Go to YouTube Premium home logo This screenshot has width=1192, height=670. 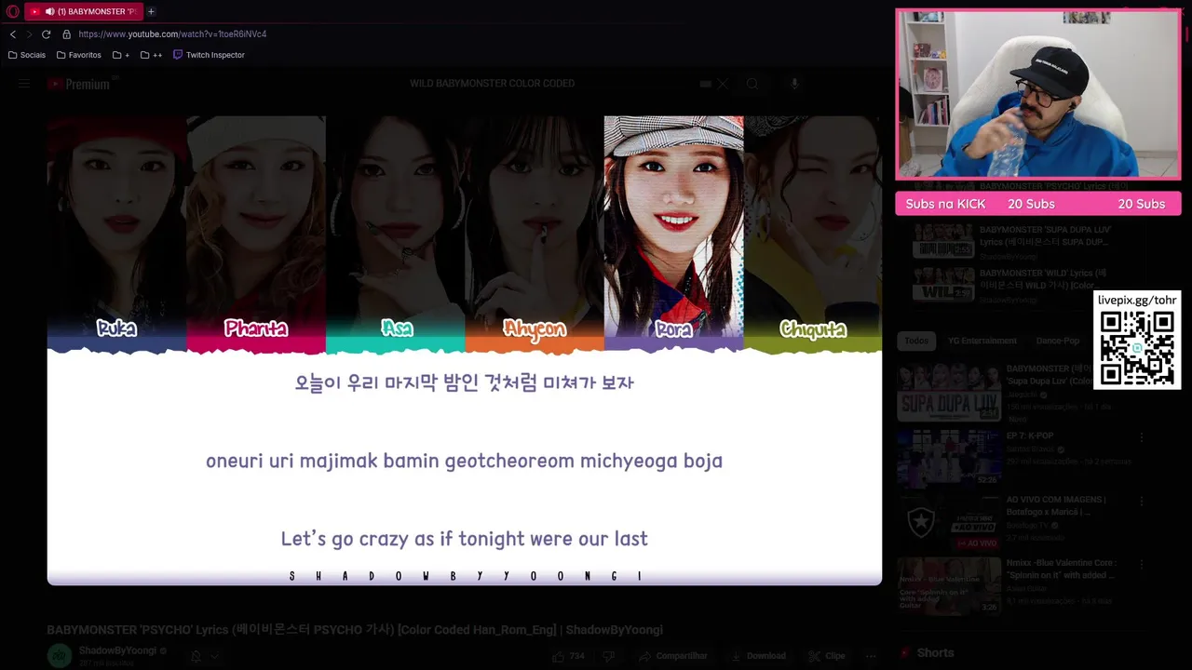[x=79, y=84]
